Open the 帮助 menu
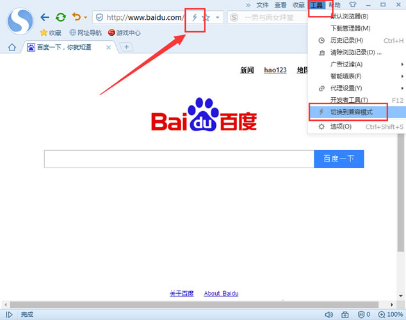Viewport: 406px width, 320px height. pos(335,5)
